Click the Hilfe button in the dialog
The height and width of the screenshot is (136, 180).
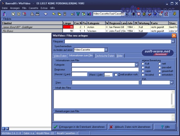coord(165,127)
